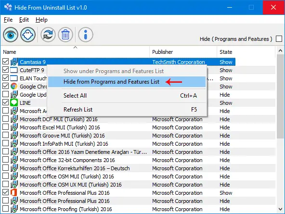The width and height of the screenshot is (285, 214).
Task: Uncheck the CuteFTP 9 checkbox
Action: click(x=5, y=70)
